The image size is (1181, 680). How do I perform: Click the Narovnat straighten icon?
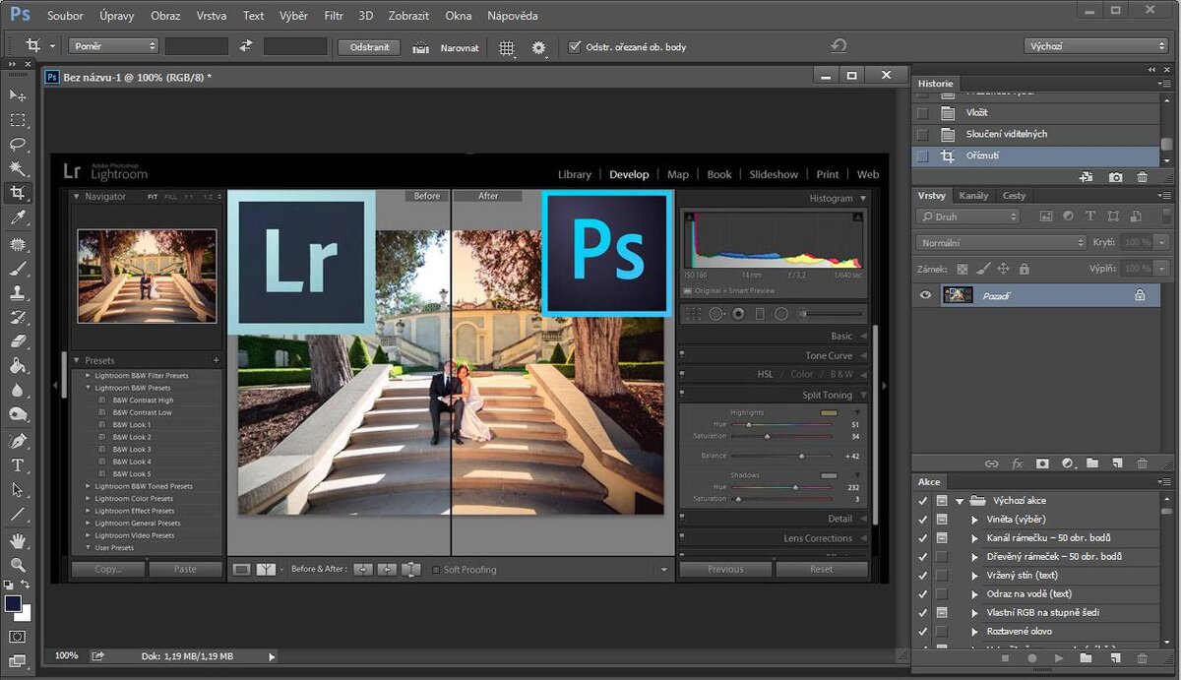(x=421, y=47)
